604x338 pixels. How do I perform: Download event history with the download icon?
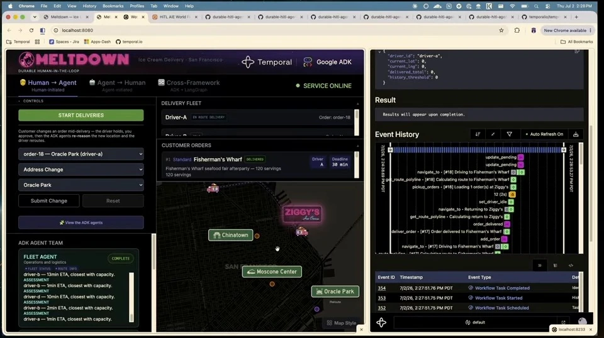576,134
